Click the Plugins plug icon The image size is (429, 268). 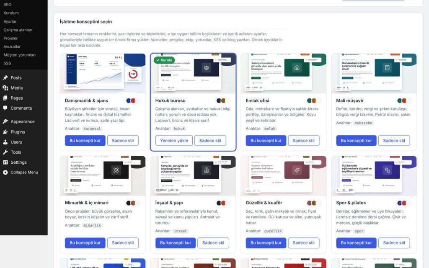5,132
